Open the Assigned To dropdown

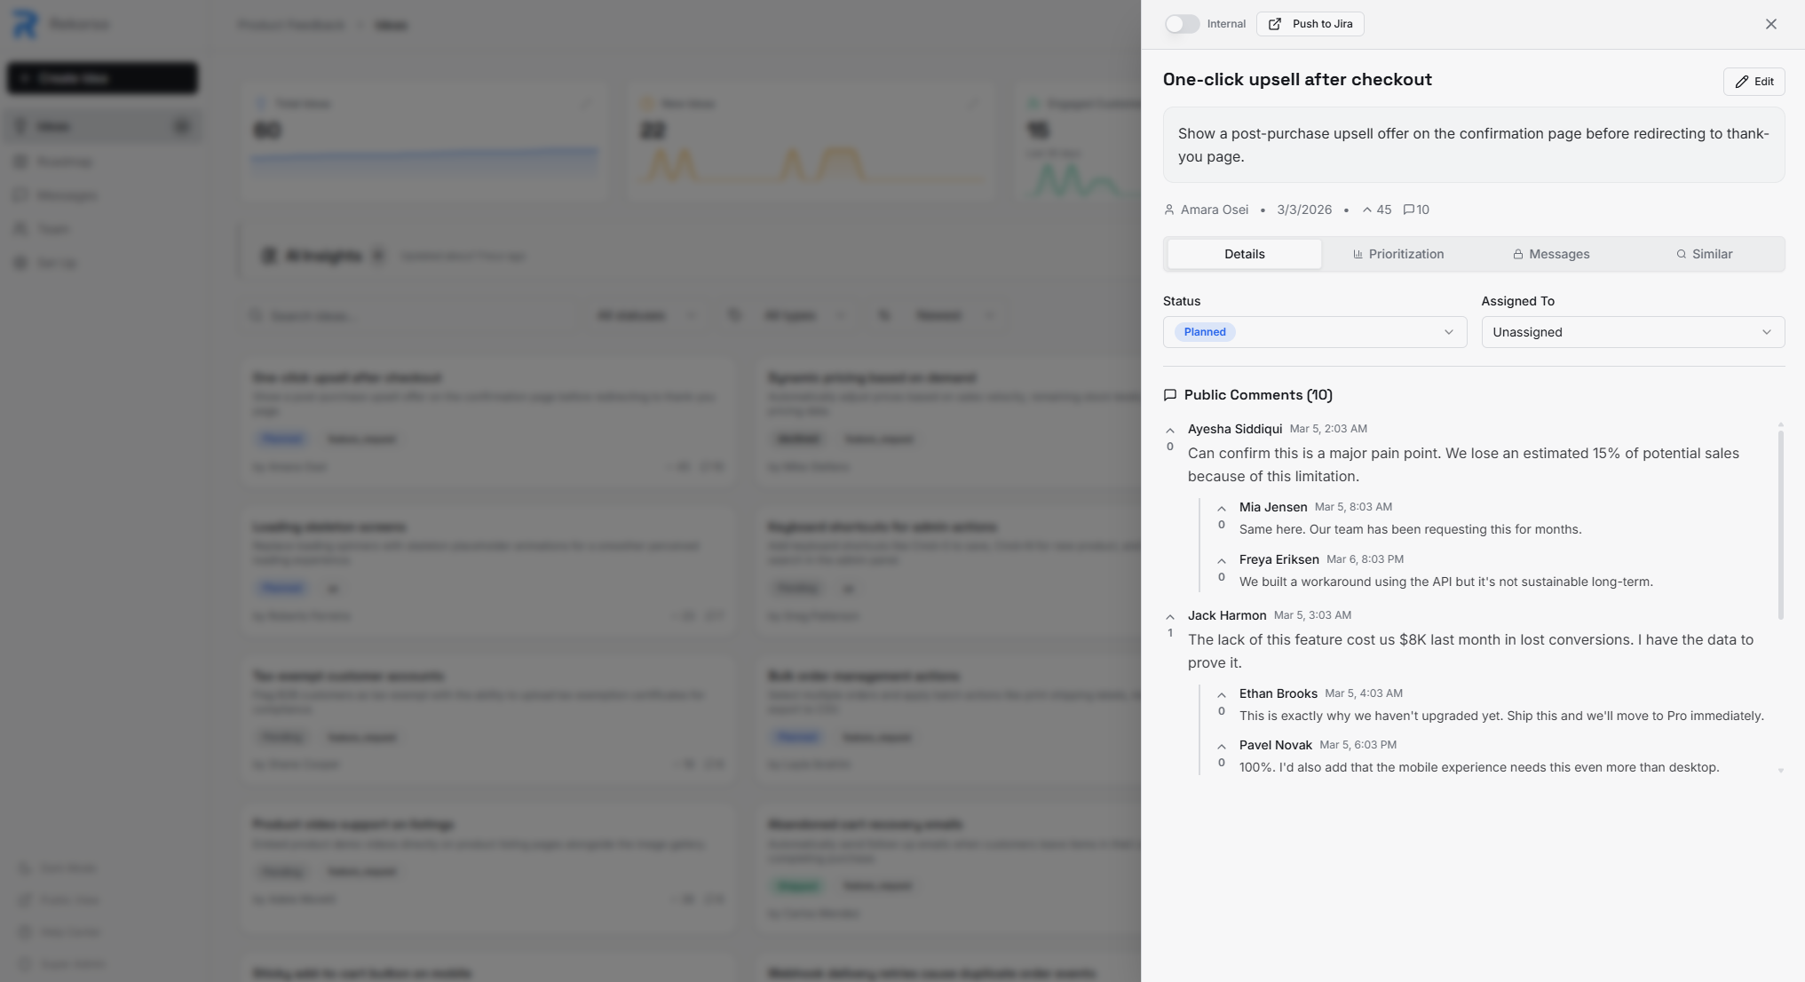pyautogui.click(x=1633, y=331)
